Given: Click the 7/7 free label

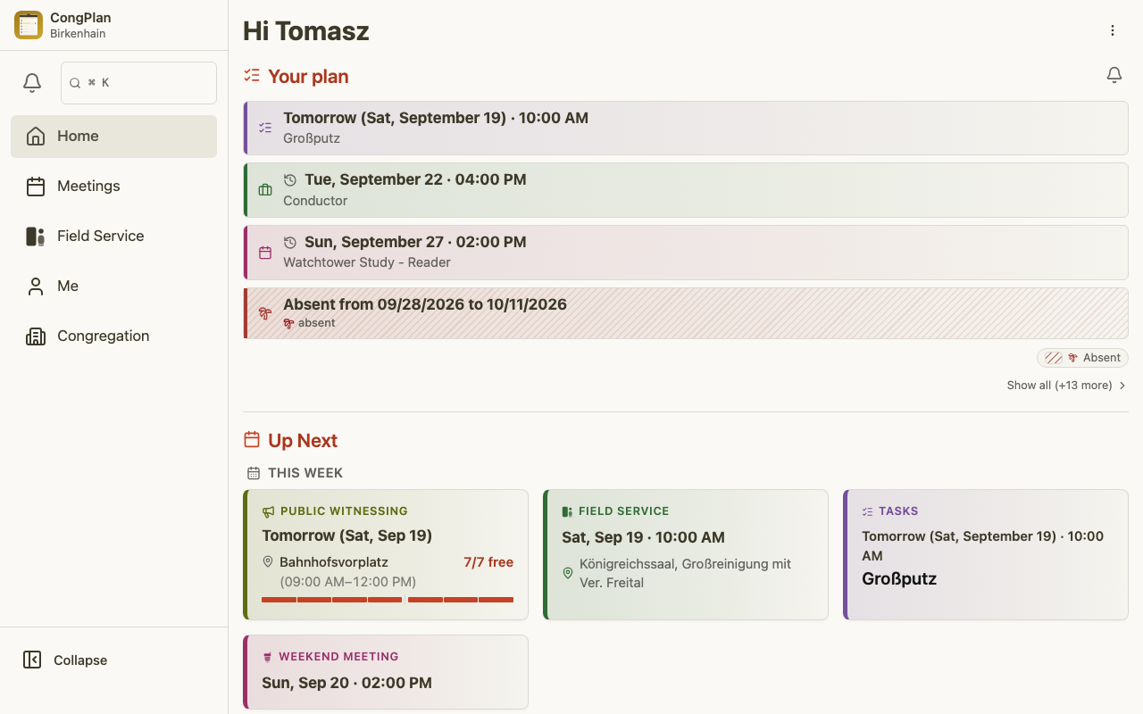Looking at the screenshot, I should 488,562.
